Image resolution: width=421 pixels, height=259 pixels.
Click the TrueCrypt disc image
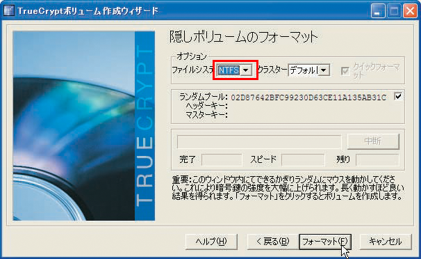point(84,126)
